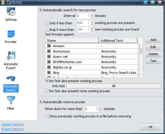Open the Only test All dropdown
This screenshot has width=165, height=134.
(x=114, y=86)
